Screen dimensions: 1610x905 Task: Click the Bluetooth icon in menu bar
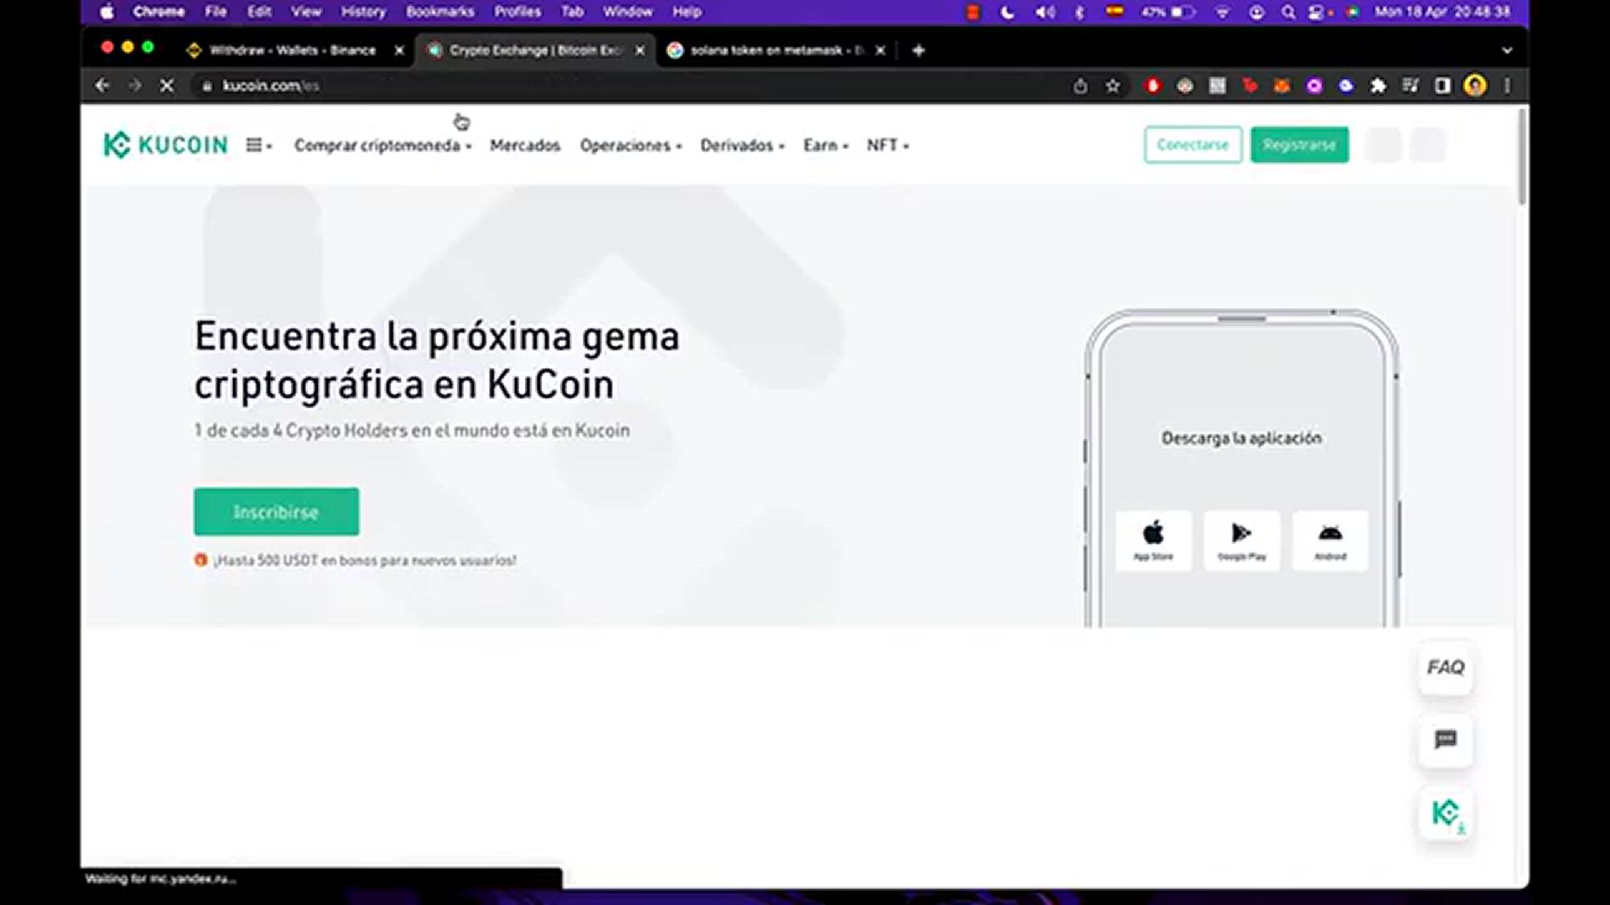[1080, 12]
